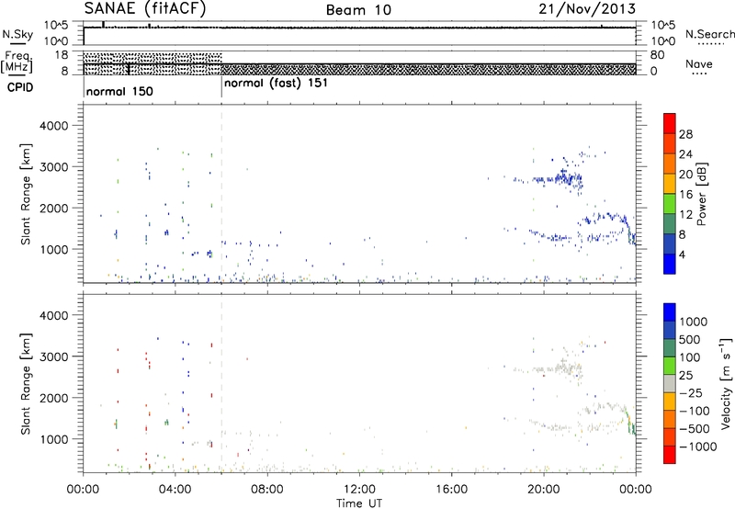This screenshot has width=735, height=509.
Task: Pick the gray -25 to 25 Velocity segment
Action: [670, 383]
